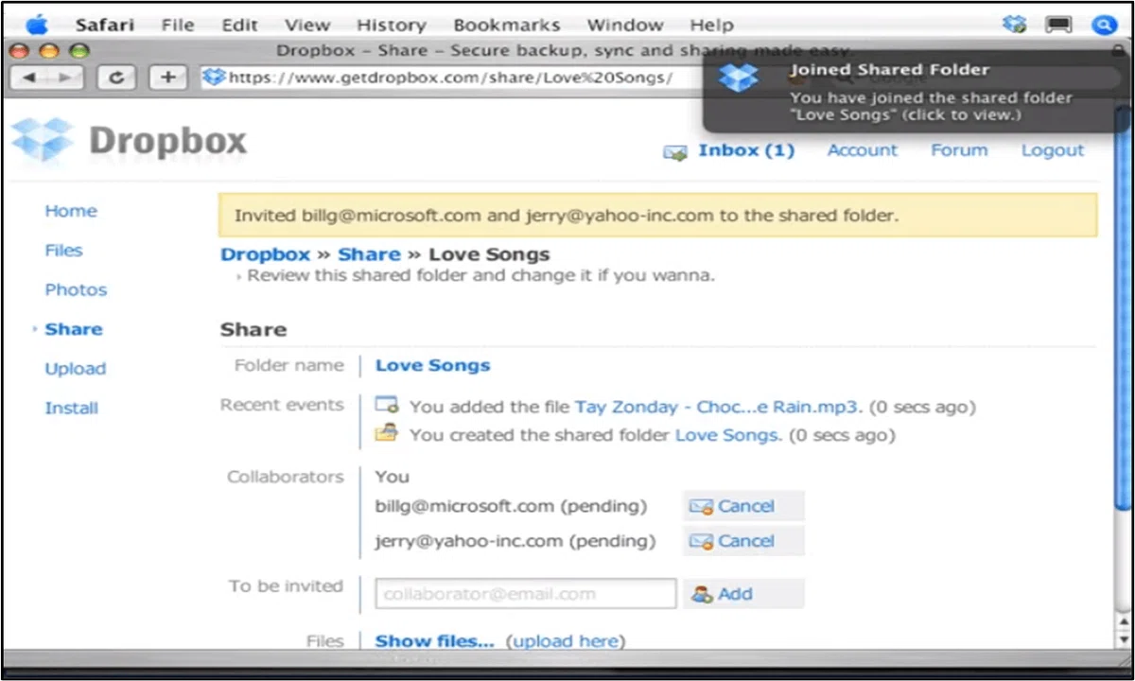This screenshot has height=681, width=1135.
Task: Open the Edit menu
Action: (239, 26)
